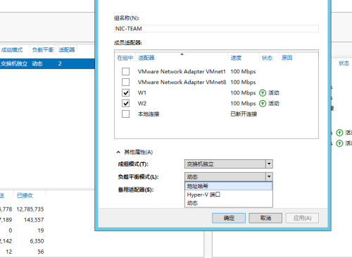Open the 负载平衡模式(L) dropdown arrow

(x=269, y=177)
